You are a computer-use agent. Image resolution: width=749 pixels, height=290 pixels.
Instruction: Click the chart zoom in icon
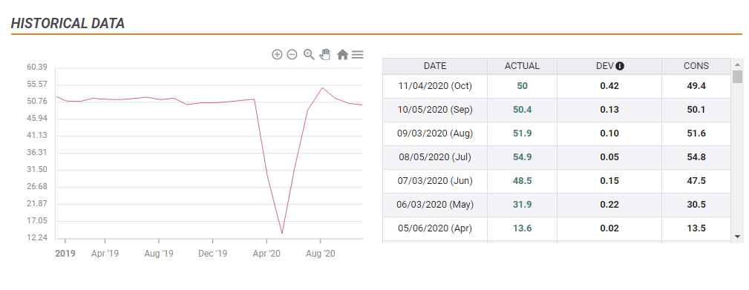click(277, 54)
